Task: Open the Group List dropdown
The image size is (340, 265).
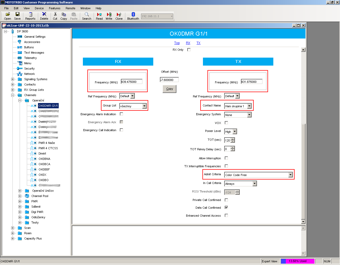Action: coord(144,106)
